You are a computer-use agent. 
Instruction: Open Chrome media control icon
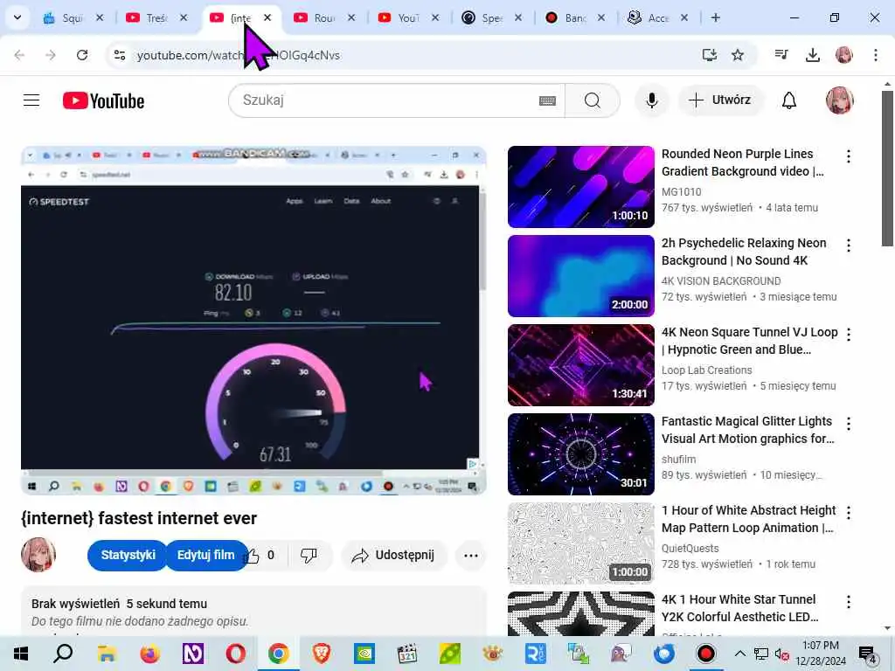tap(781, 55)
